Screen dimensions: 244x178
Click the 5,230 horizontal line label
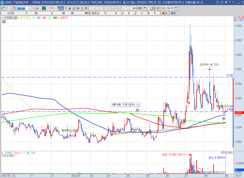(x=230, y=75)
